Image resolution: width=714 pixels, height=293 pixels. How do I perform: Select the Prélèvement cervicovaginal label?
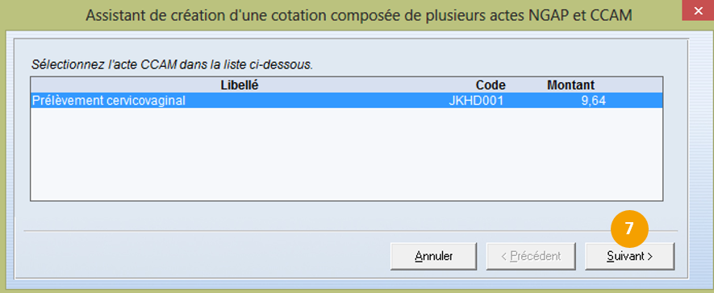(108, 101)
